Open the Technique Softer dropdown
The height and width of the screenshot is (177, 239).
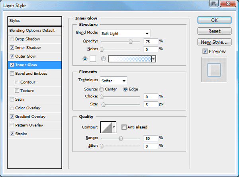[114, 81]
